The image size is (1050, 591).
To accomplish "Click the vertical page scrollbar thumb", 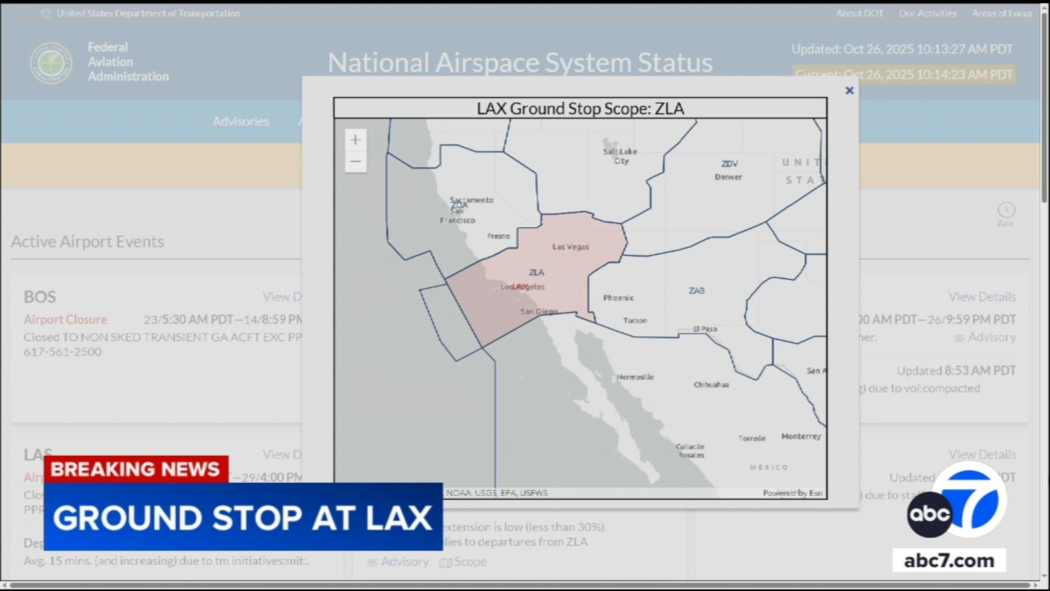I will click(x=1044, y=105).
